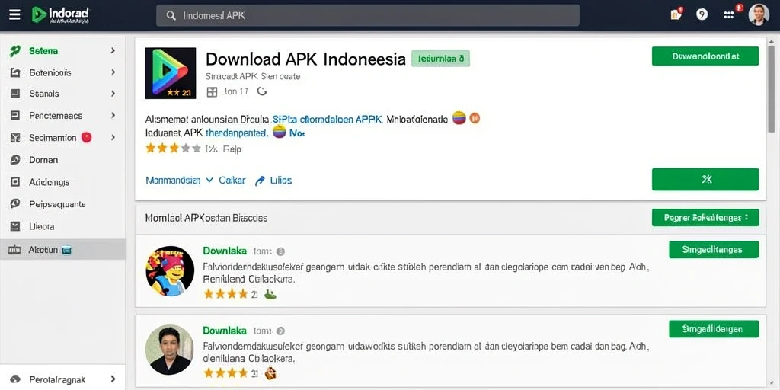
Task: Click the Alectun keyboard icon
Action: (15, 250)
